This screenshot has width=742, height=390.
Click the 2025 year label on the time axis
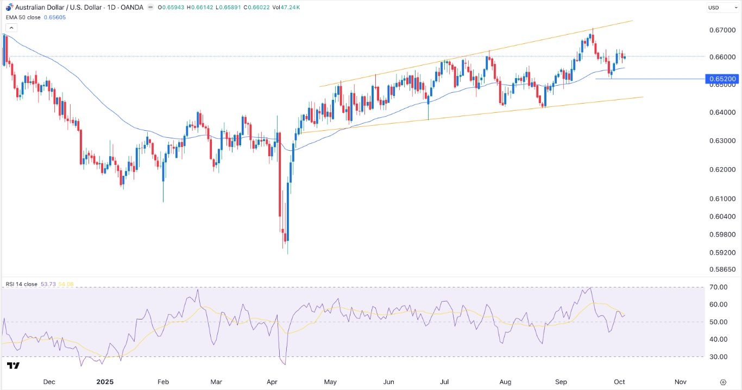pyautogui.click(x=105, y=382)
